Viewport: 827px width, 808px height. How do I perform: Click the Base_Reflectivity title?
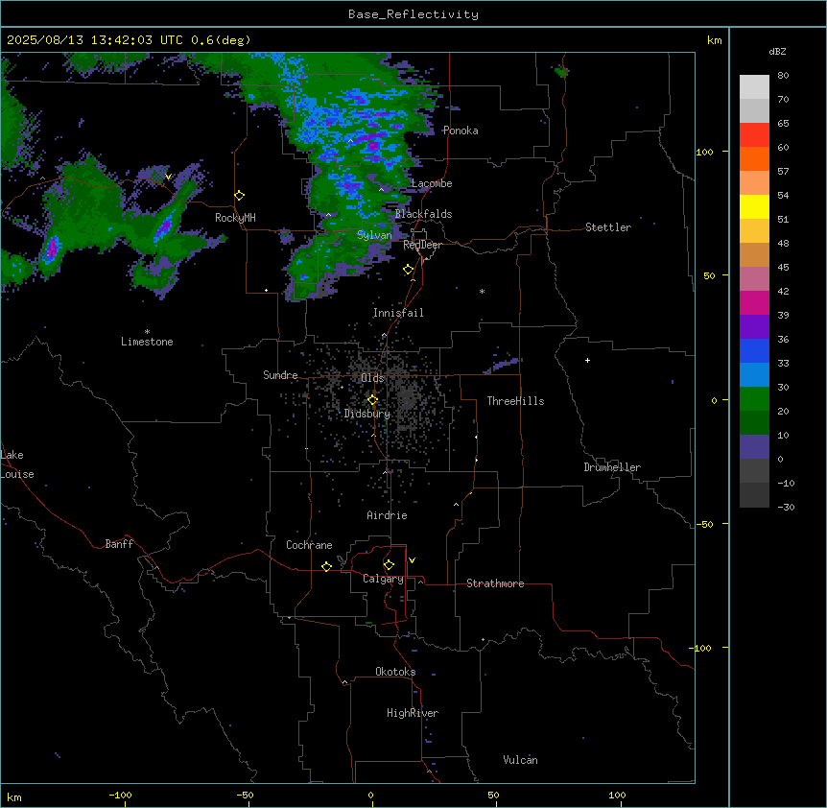pos(413,14)
